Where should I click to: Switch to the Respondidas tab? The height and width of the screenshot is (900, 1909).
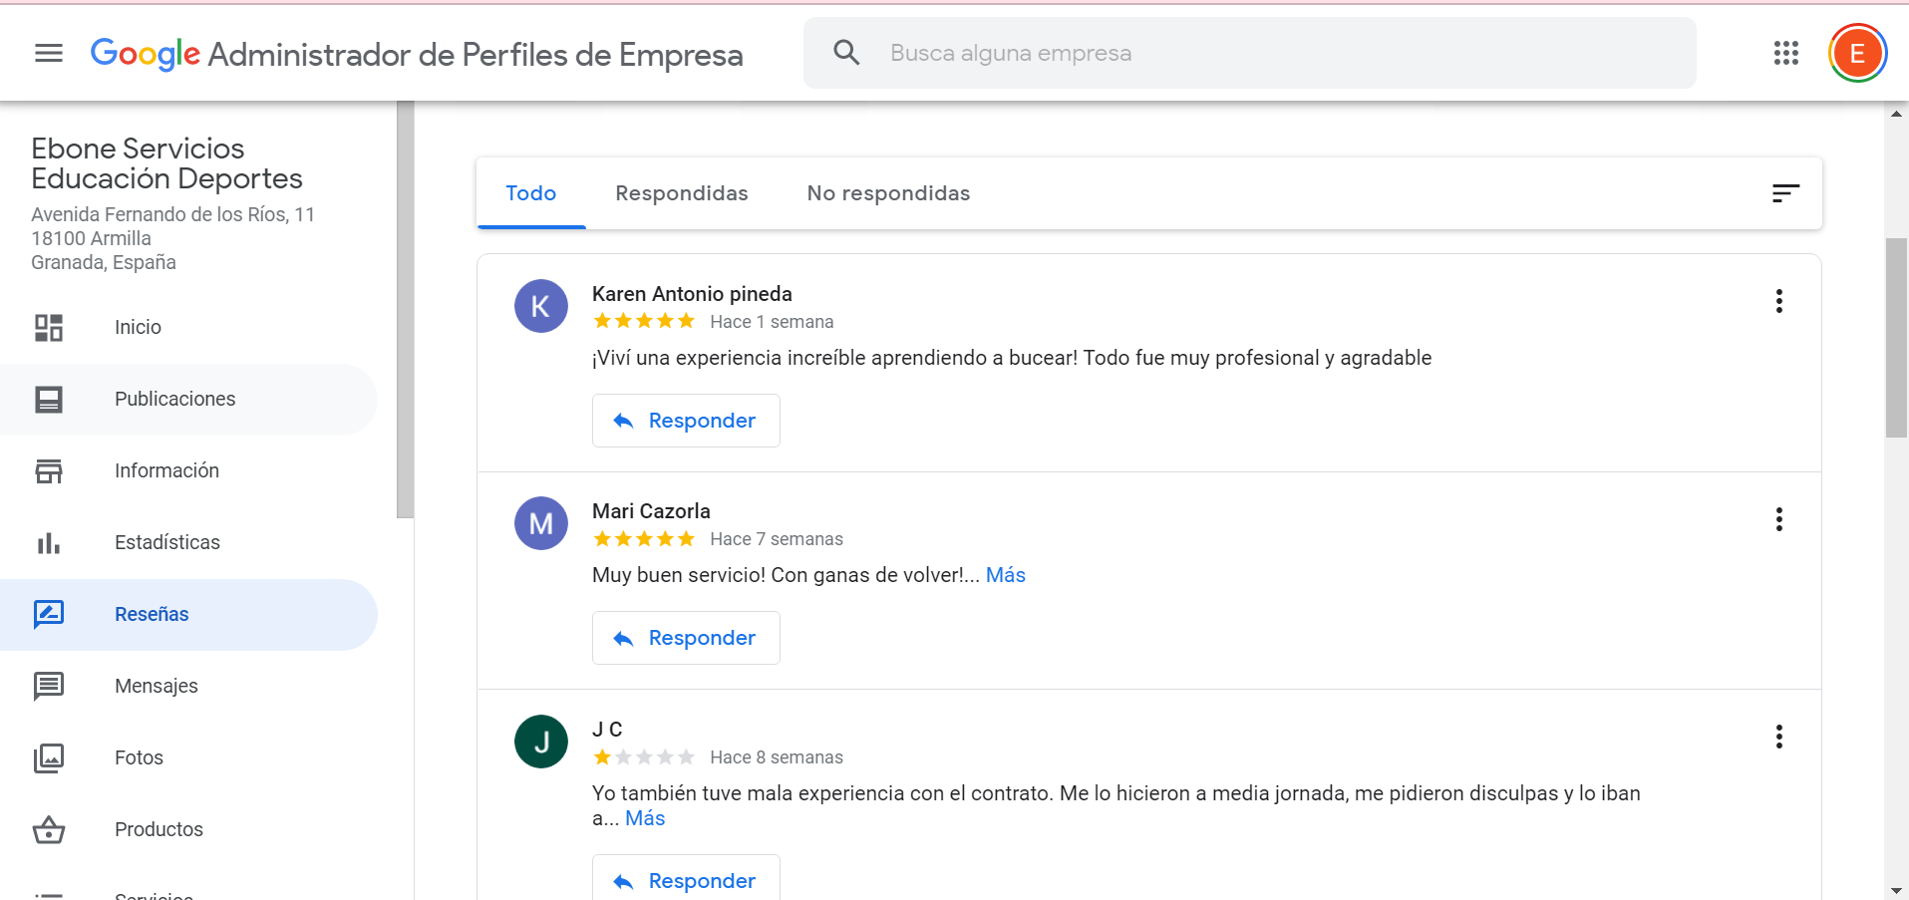tap(682, 192)
